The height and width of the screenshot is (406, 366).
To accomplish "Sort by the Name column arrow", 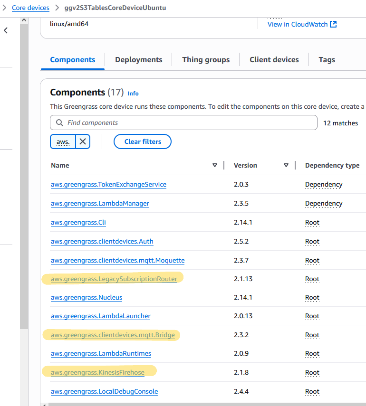I will point(215,165).
